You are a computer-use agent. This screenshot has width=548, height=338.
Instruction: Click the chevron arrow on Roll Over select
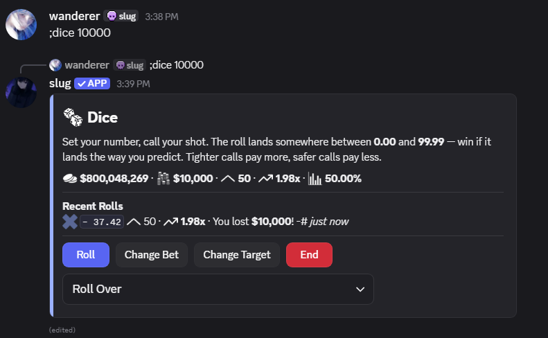coord(360,290)
